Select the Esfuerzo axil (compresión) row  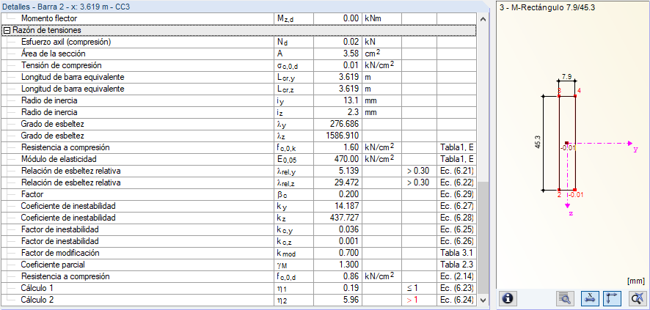(238, 42)
